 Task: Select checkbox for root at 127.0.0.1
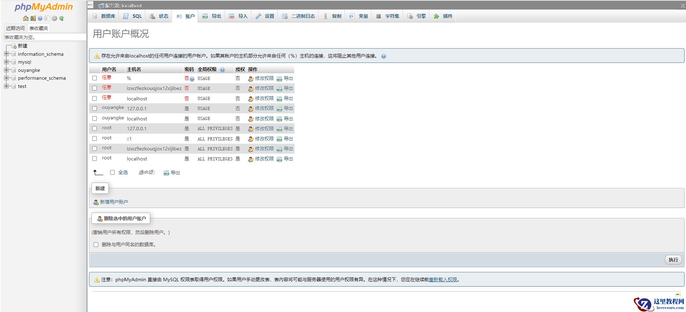tap(95, 128)
